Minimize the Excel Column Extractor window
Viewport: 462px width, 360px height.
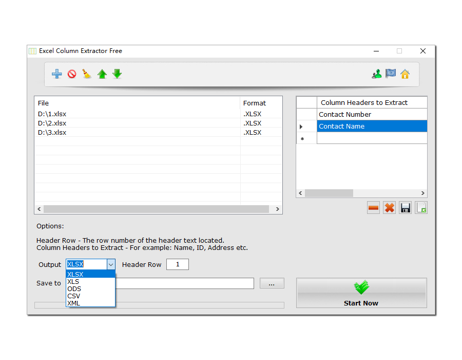pyautogui.click(x=376, y=51)
